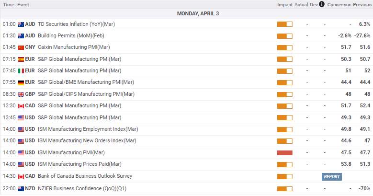373x196 pixels.
Task: Click the Italy flag on 07:45 EUR row
Action: pyautogui.click(x=21, y=71)
